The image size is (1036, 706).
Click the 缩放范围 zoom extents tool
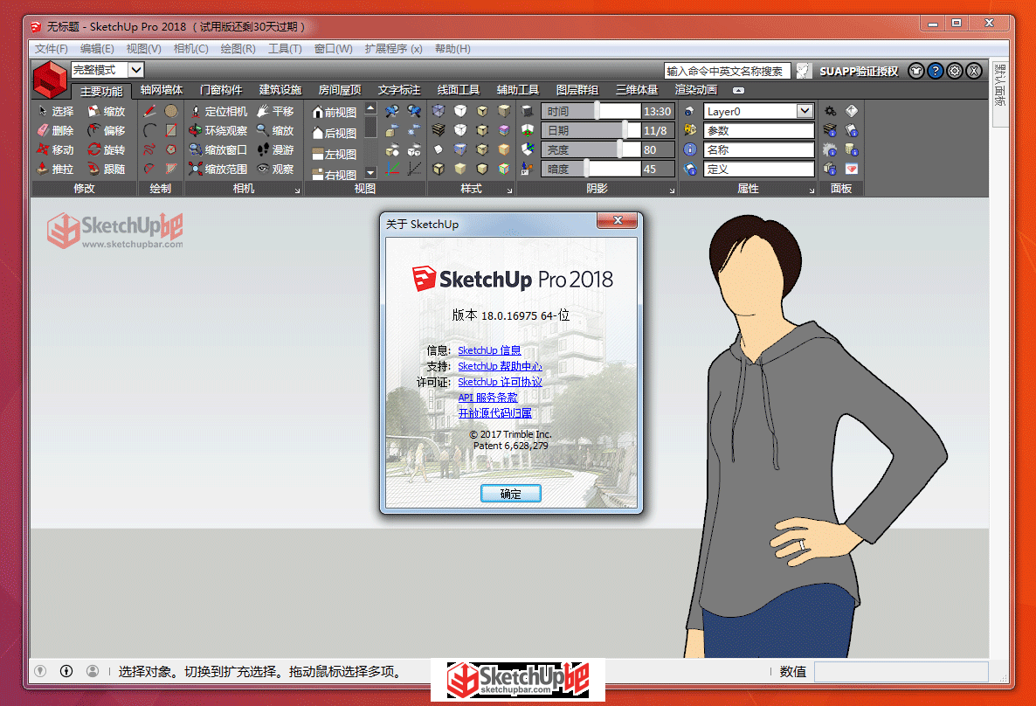click(218, 169)
